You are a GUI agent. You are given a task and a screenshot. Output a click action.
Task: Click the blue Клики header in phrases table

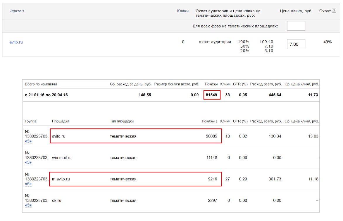point(183,11)
